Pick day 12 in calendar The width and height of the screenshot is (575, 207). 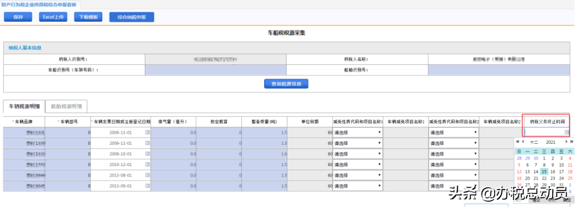pos(519,171)
